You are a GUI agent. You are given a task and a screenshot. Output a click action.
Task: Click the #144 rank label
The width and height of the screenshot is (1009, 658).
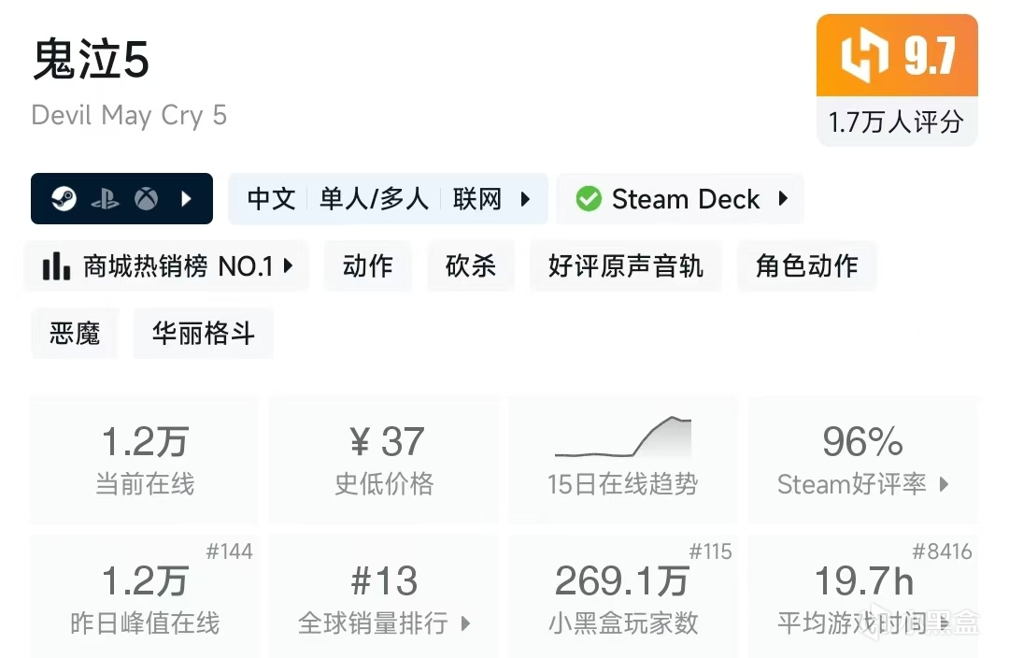tap(229, 551)
